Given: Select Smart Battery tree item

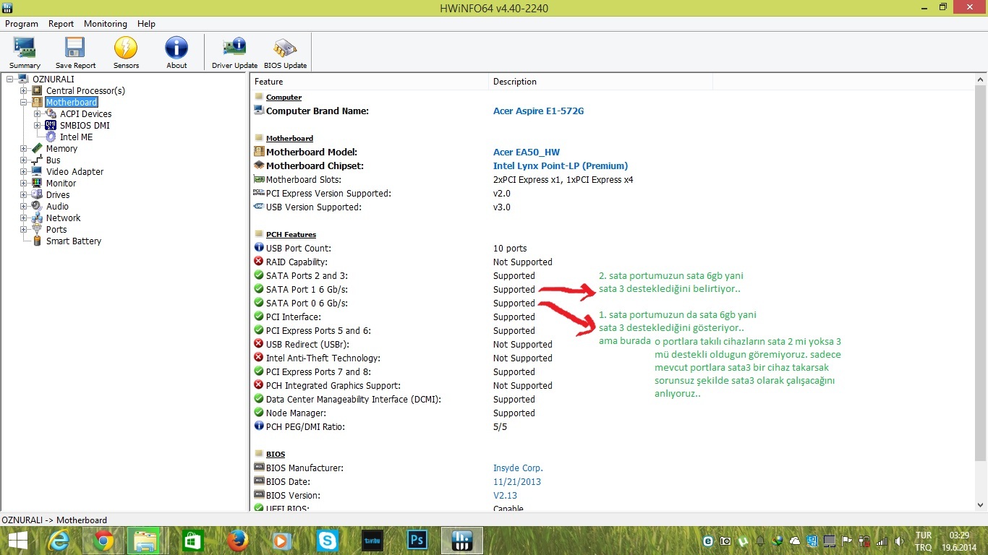Looking at the screenshot, I should point(74,241).
